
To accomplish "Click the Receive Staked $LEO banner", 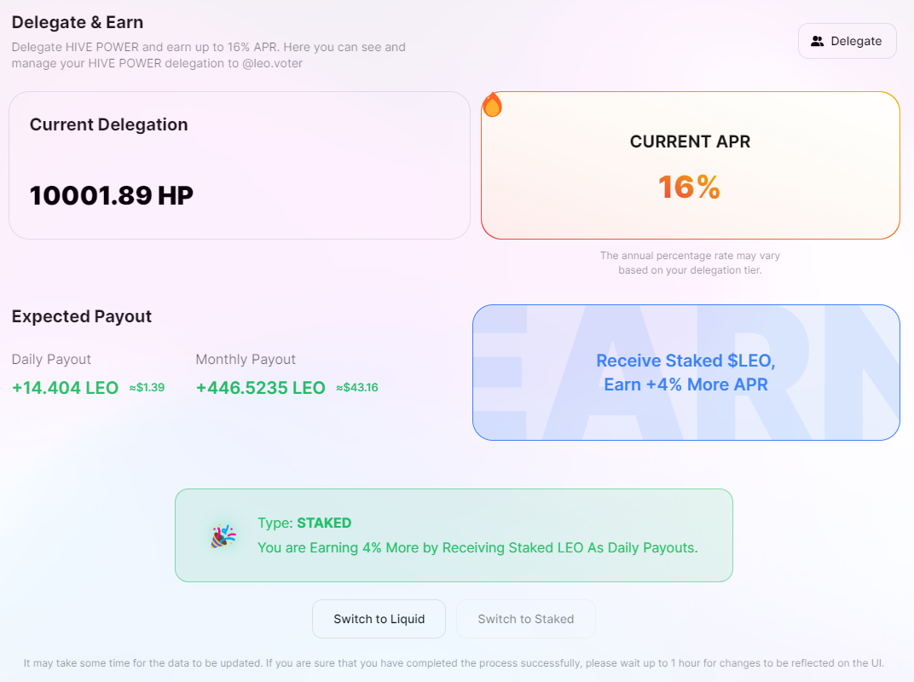I will [x=686, y=373].
